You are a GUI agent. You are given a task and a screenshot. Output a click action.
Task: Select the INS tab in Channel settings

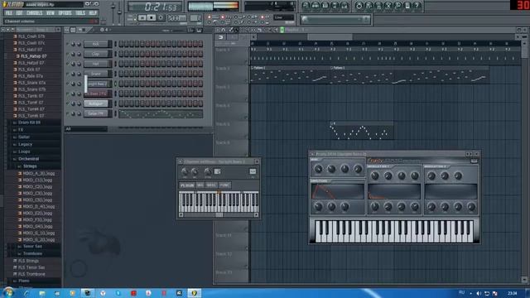coord(200,185)
